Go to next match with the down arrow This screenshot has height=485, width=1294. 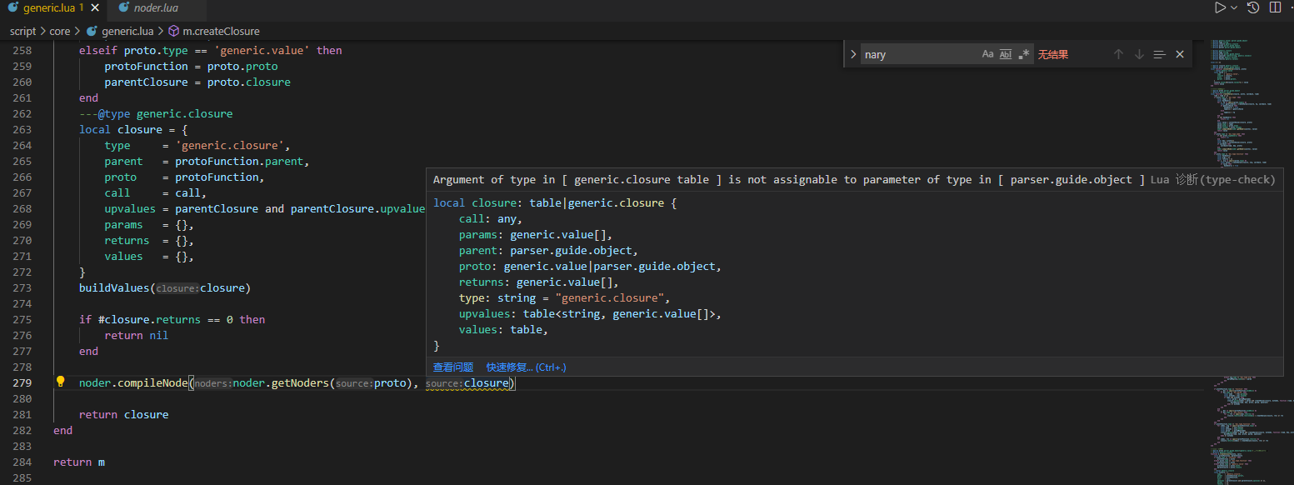[1139, 53]
